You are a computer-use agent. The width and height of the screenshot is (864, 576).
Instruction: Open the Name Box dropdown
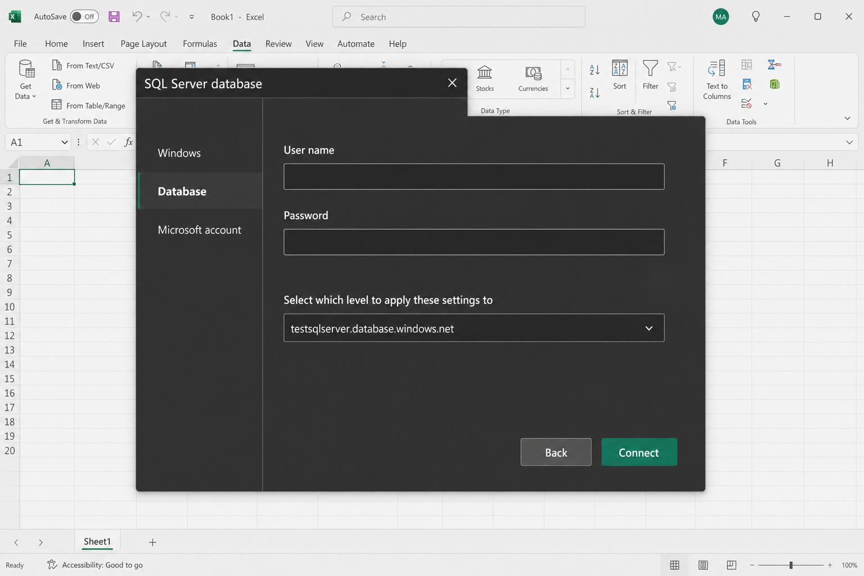65,142
